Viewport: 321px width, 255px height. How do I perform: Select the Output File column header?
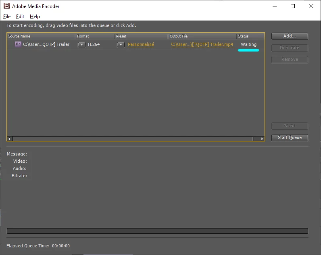pos(202,36)
